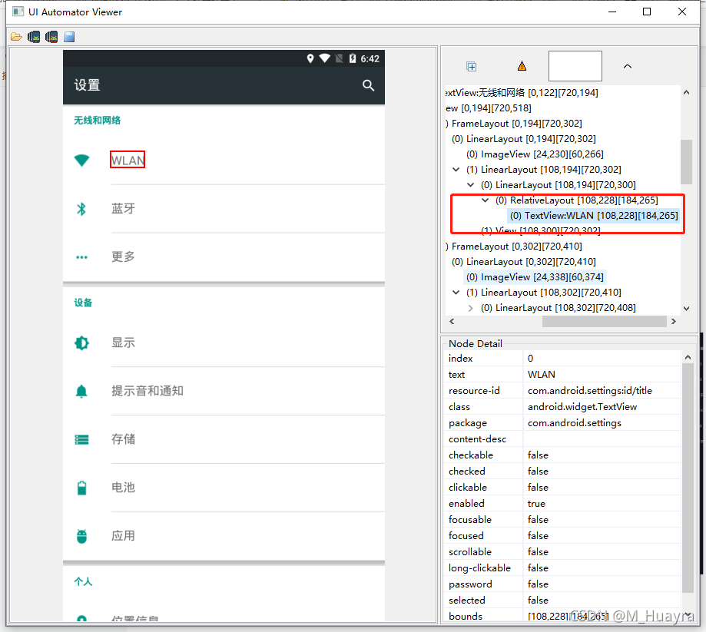Click the tree's vertical scrollbar down arrow
706x632 pixels.
pyautogui.click(x=686, y=309)
